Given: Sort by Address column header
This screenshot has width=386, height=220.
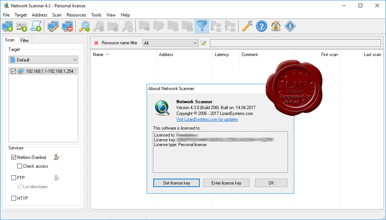Looking at the screenshot, I should [x=185, y=55].
